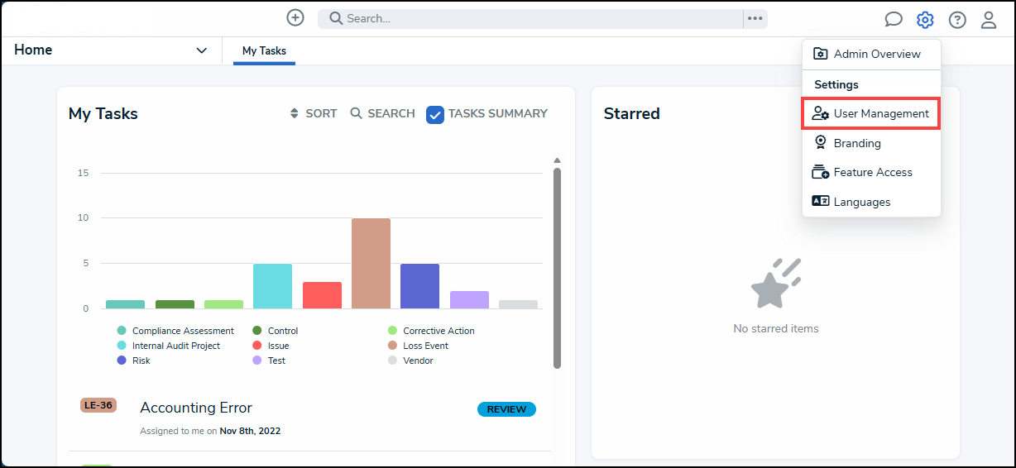Image resolution: width=1016 pixels, height=468 pixels.
Task: Open Admin Overview menu item
Action: (871, 54)
